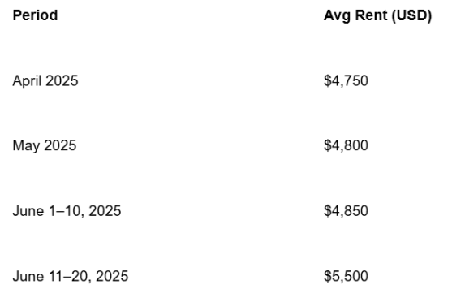Select the $4,850 rent value

[x=346, y=210]
